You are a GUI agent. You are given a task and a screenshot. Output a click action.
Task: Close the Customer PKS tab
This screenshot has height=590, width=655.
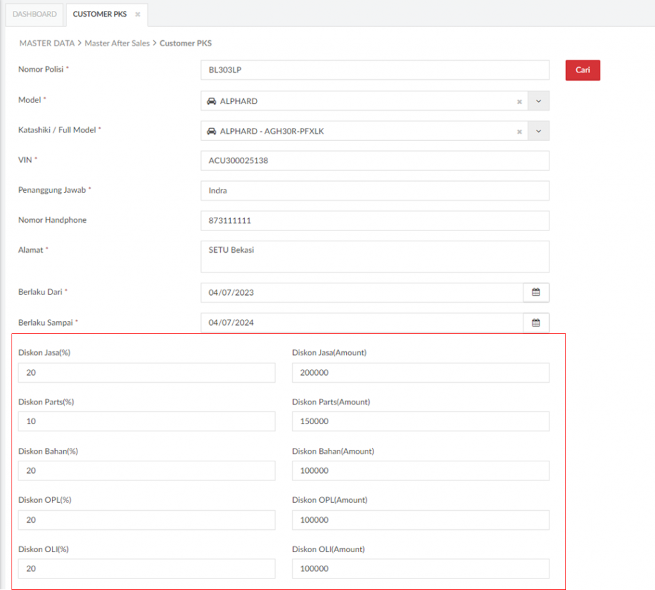[x=138, y=14]
